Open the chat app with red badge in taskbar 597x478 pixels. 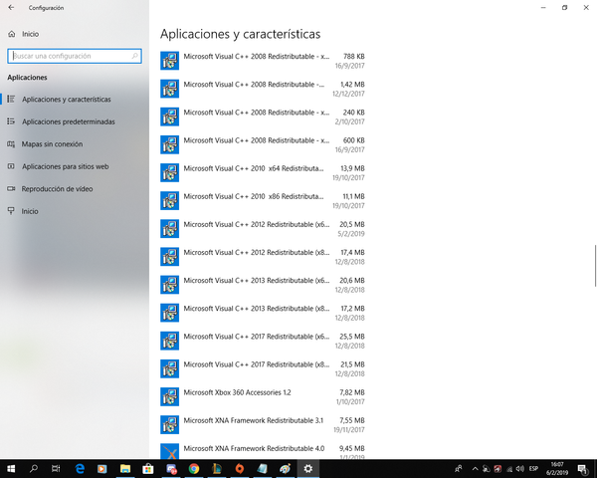pyautogui.click(x=171, y=468)
